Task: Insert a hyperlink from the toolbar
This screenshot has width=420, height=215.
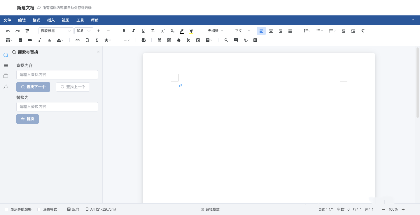Action: pyautogui.click(x=78, y=40)
